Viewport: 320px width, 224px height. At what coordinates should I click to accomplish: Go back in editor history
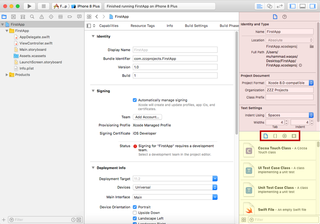[97, 17]
